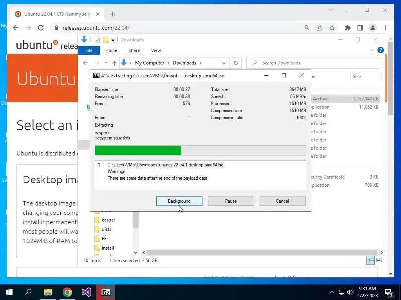Click Chrome share page icon
401x300 pixels.
320,28
